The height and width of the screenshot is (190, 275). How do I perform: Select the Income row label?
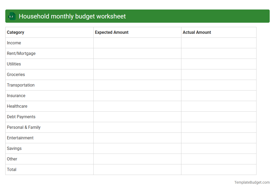coord(14,43)
